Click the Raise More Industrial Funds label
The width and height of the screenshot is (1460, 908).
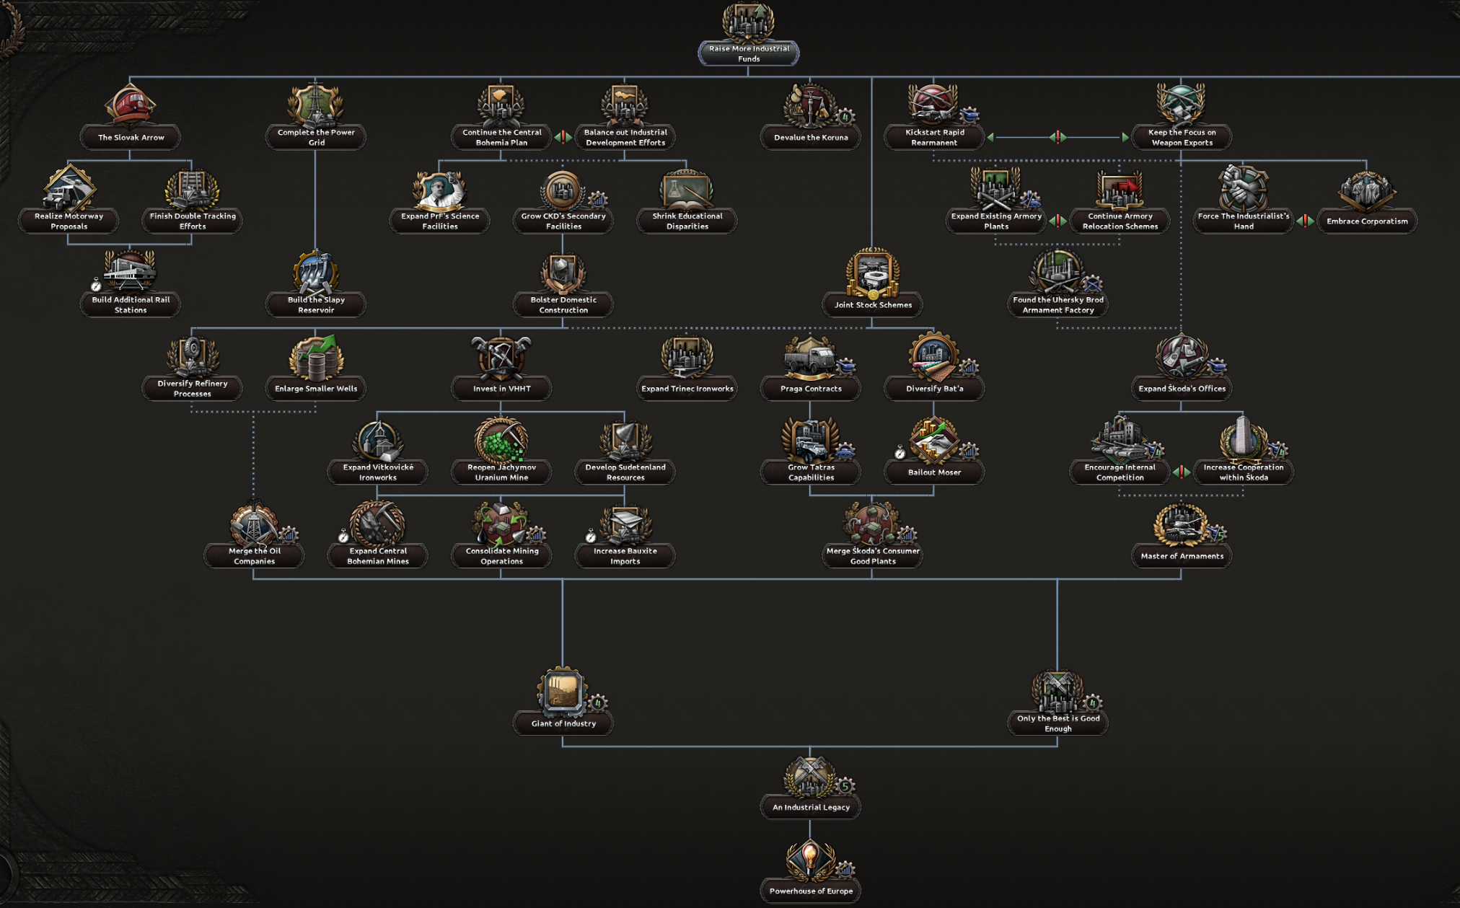tap(749, 54)
